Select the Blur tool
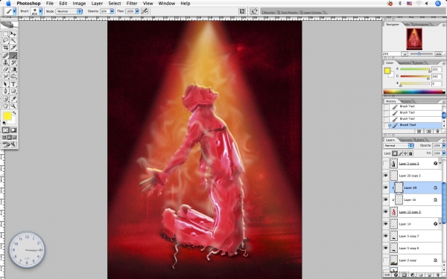The image size is (447, 279). tap(5, 76)
